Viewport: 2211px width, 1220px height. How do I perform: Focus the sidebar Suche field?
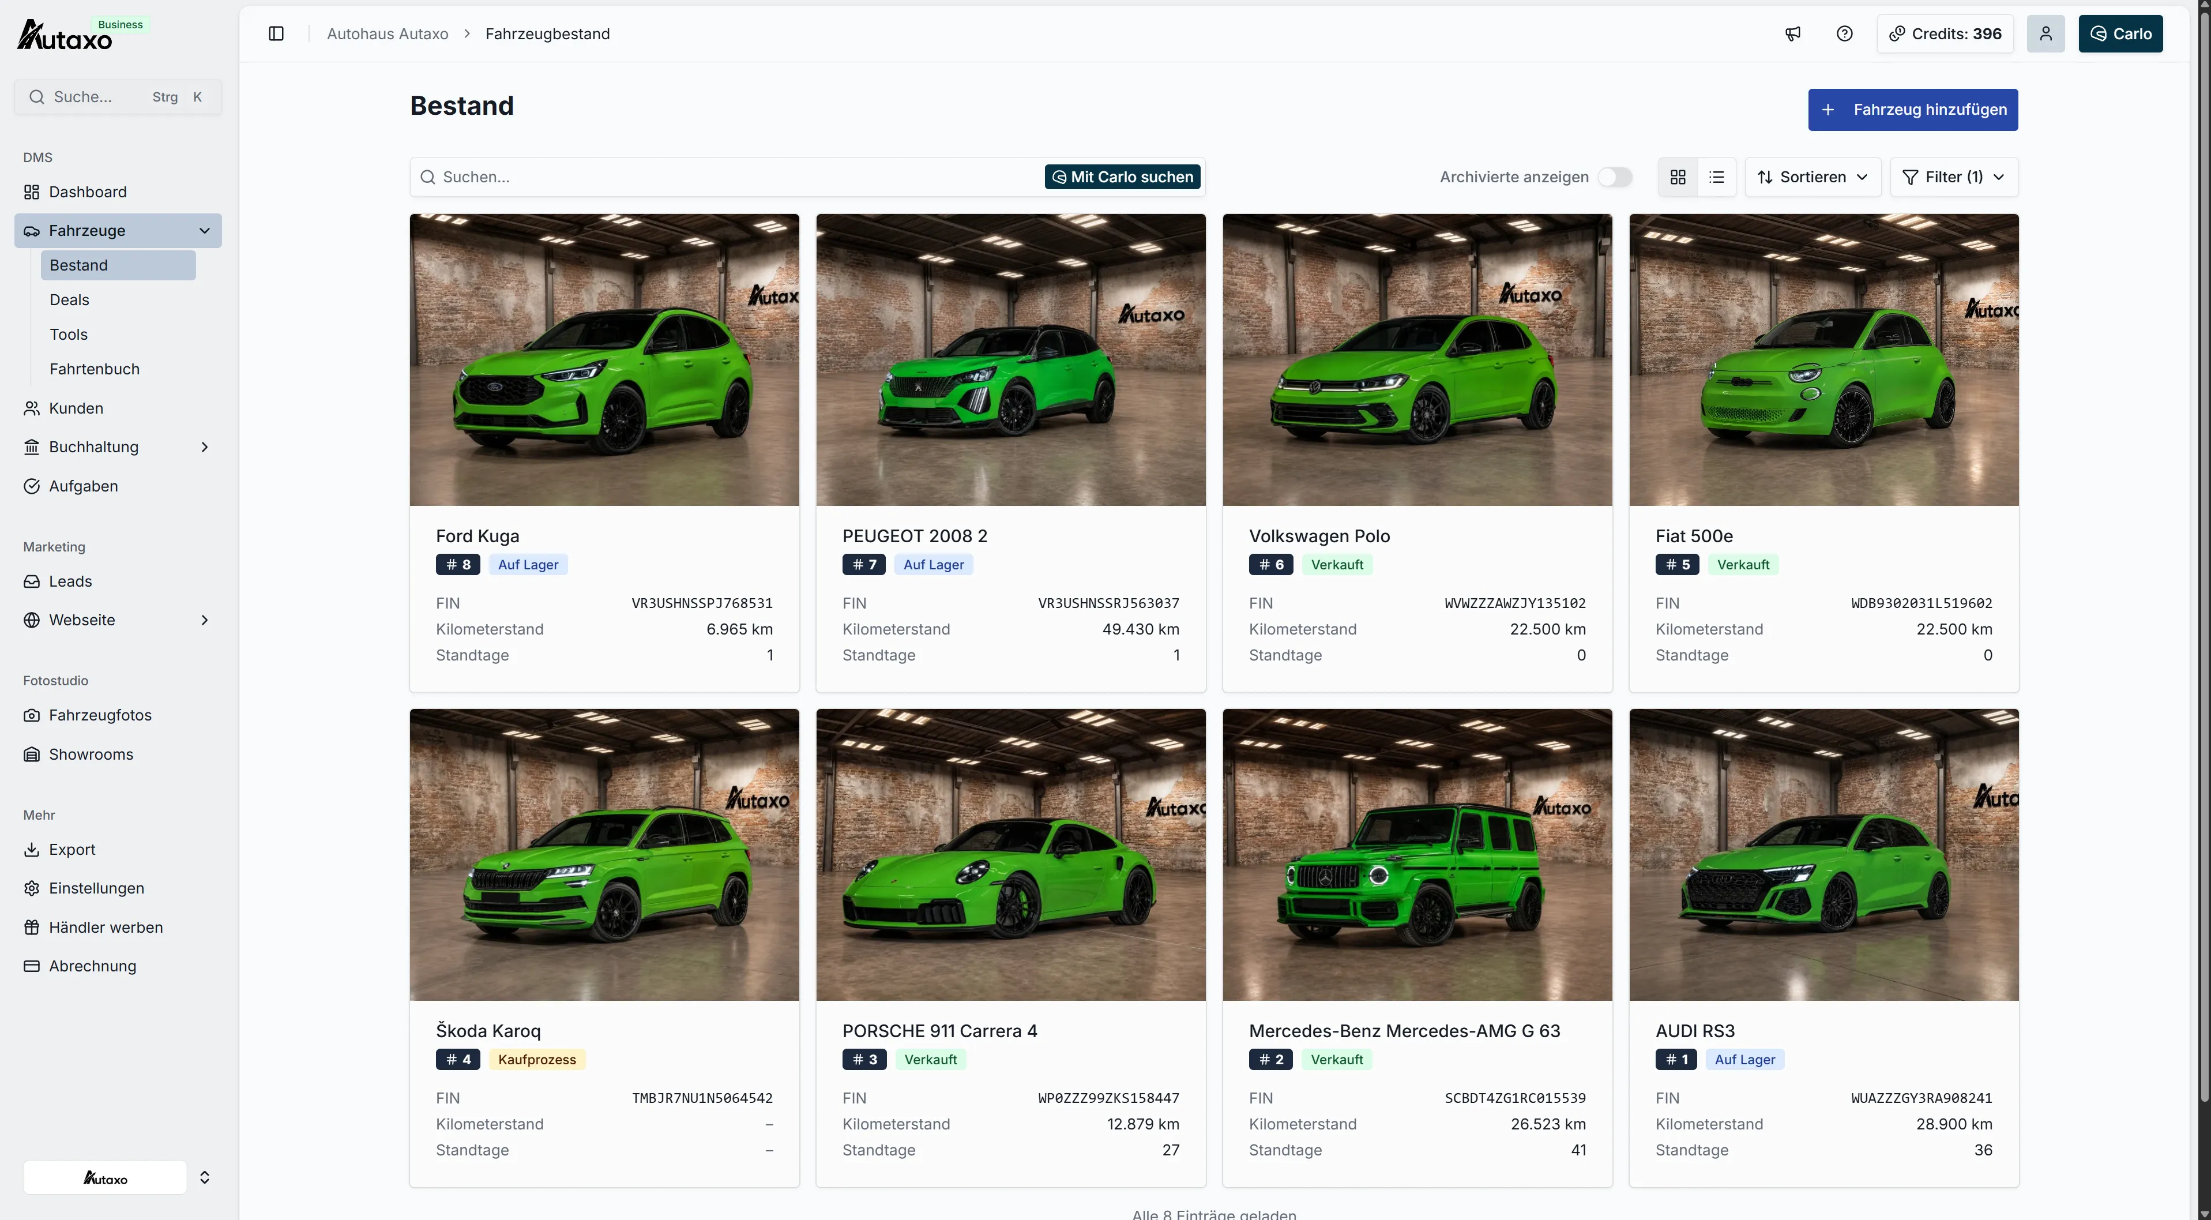point(118,97)
